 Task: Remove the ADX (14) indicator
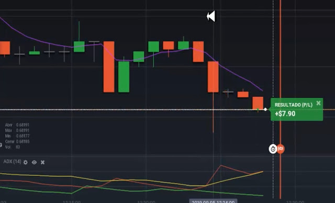coord(43,162)
